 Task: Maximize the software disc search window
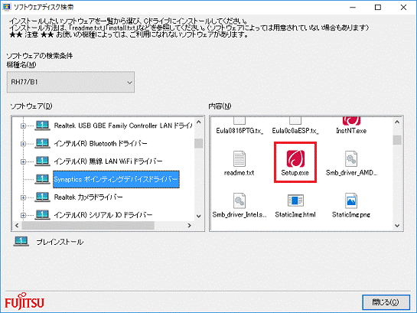(378, 7)
